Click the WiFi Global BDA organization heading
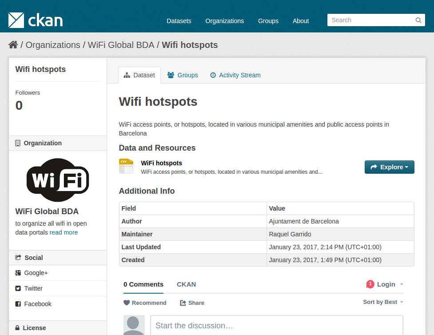Image resolution: width=434 pixels, height=335 pixels. tap(47, 211)
